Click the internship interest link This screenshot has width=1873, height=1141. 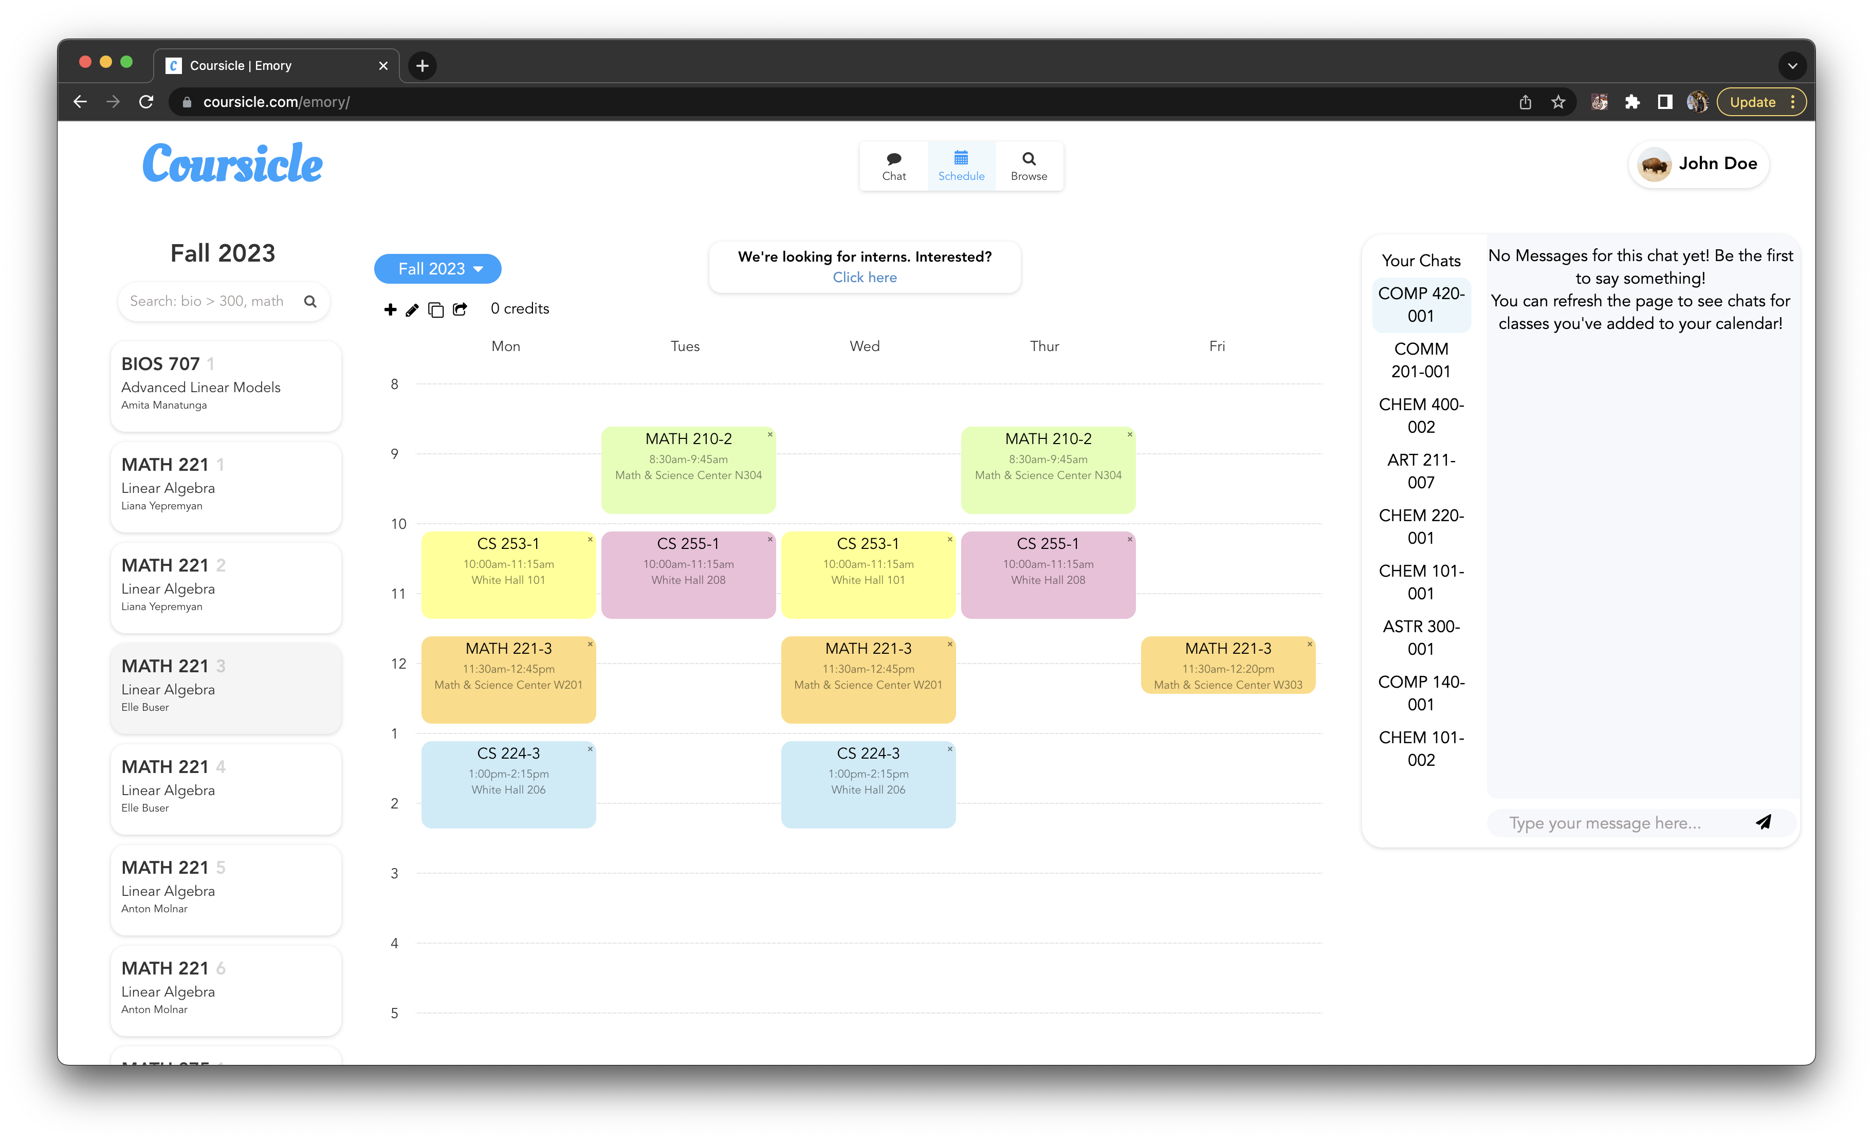click(865, 277)
